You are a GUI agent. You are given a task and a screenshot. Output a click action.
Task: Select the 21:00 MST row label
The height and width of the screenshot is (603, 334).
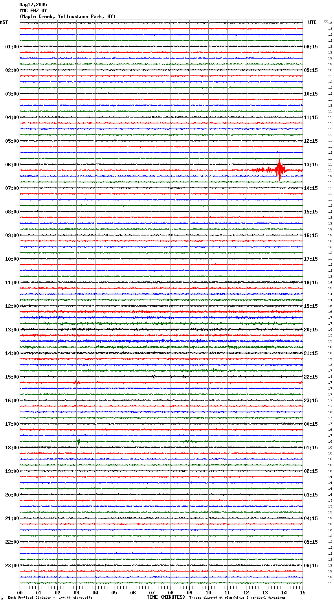pyautogui.click(x=12, y=518)
